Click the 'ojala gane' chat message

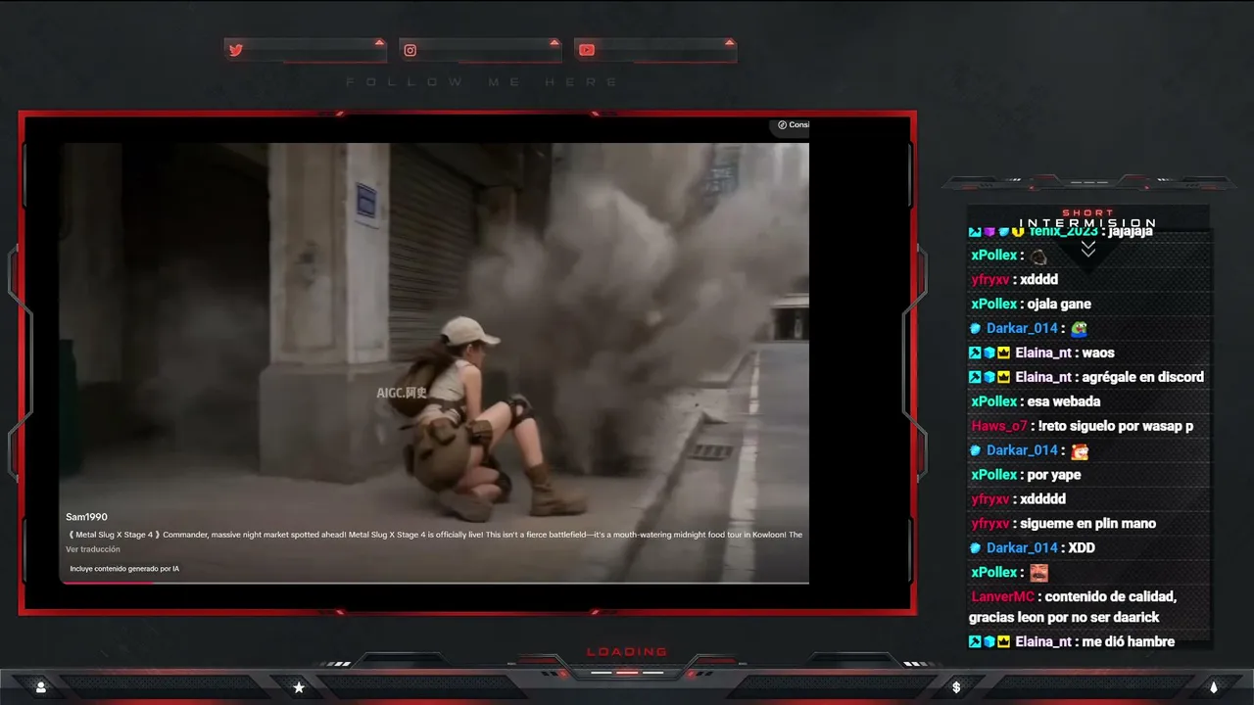pos(1059,305)
